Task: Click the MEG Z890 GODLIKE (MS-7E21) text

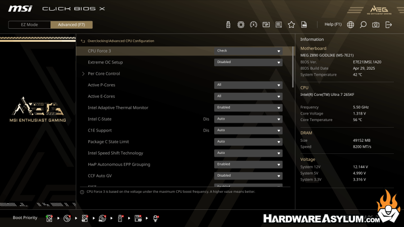Action: [327, 55]
